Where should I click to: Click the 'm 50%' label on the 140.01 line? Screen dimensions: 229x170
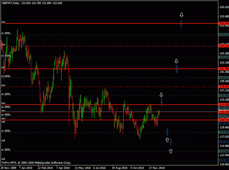[x=6, y=76]
